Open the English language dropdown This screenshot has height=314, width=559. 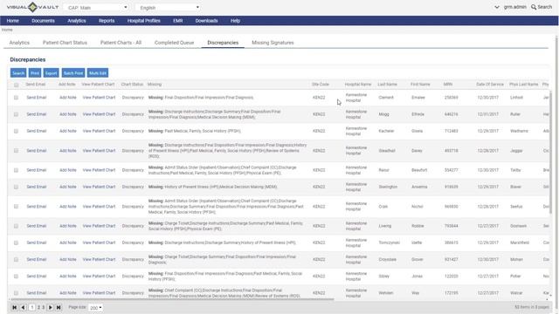click(169, 8)
